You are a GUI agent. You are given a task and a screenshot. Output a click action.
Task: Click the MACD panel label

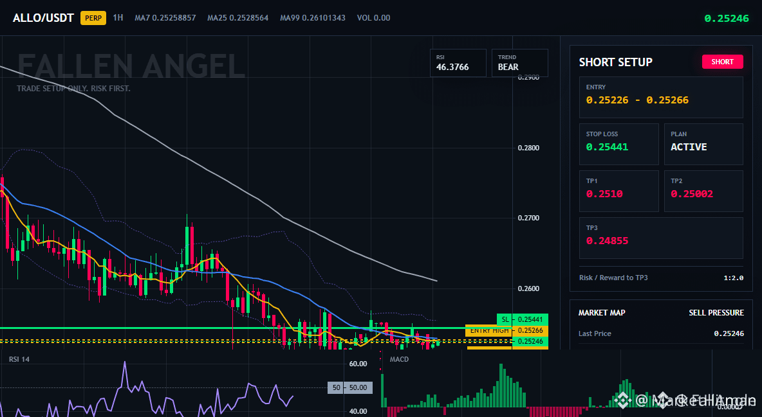click(x=399, y=359)
